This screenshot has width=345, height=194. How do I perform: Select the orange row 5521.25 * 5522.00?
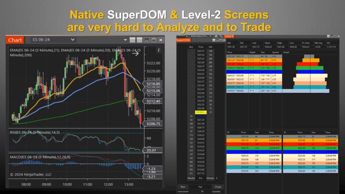point(254,60)
